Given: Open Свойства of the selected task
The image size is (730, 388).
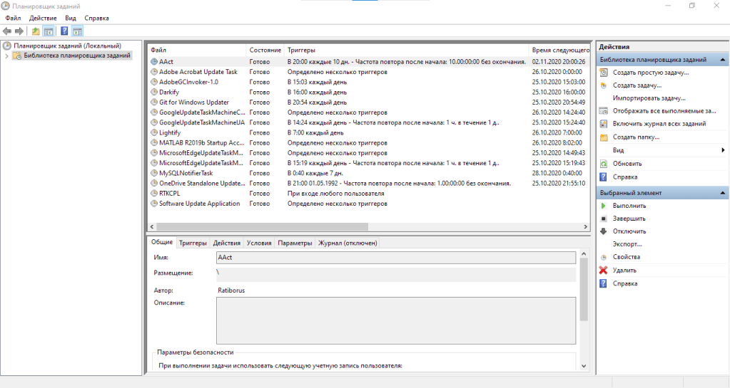Looking at the screenshot, I should [626, 257].
